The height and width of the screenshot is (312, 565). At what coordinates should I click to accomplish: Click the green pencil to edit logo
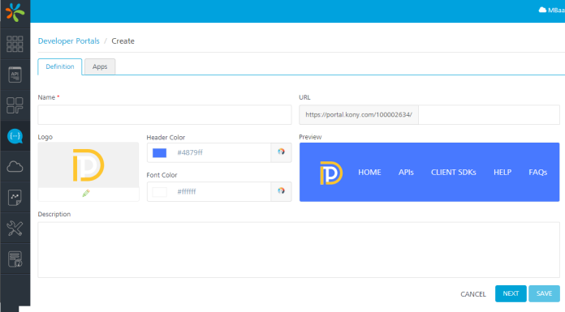86,194
